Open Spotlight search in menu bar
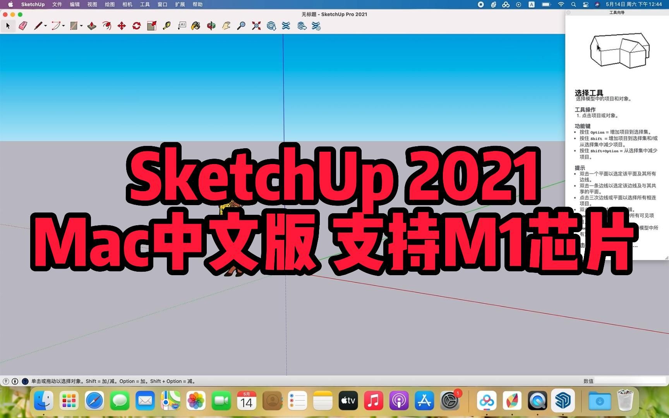Screen dimensions: 669x418 tap(573, 4)
